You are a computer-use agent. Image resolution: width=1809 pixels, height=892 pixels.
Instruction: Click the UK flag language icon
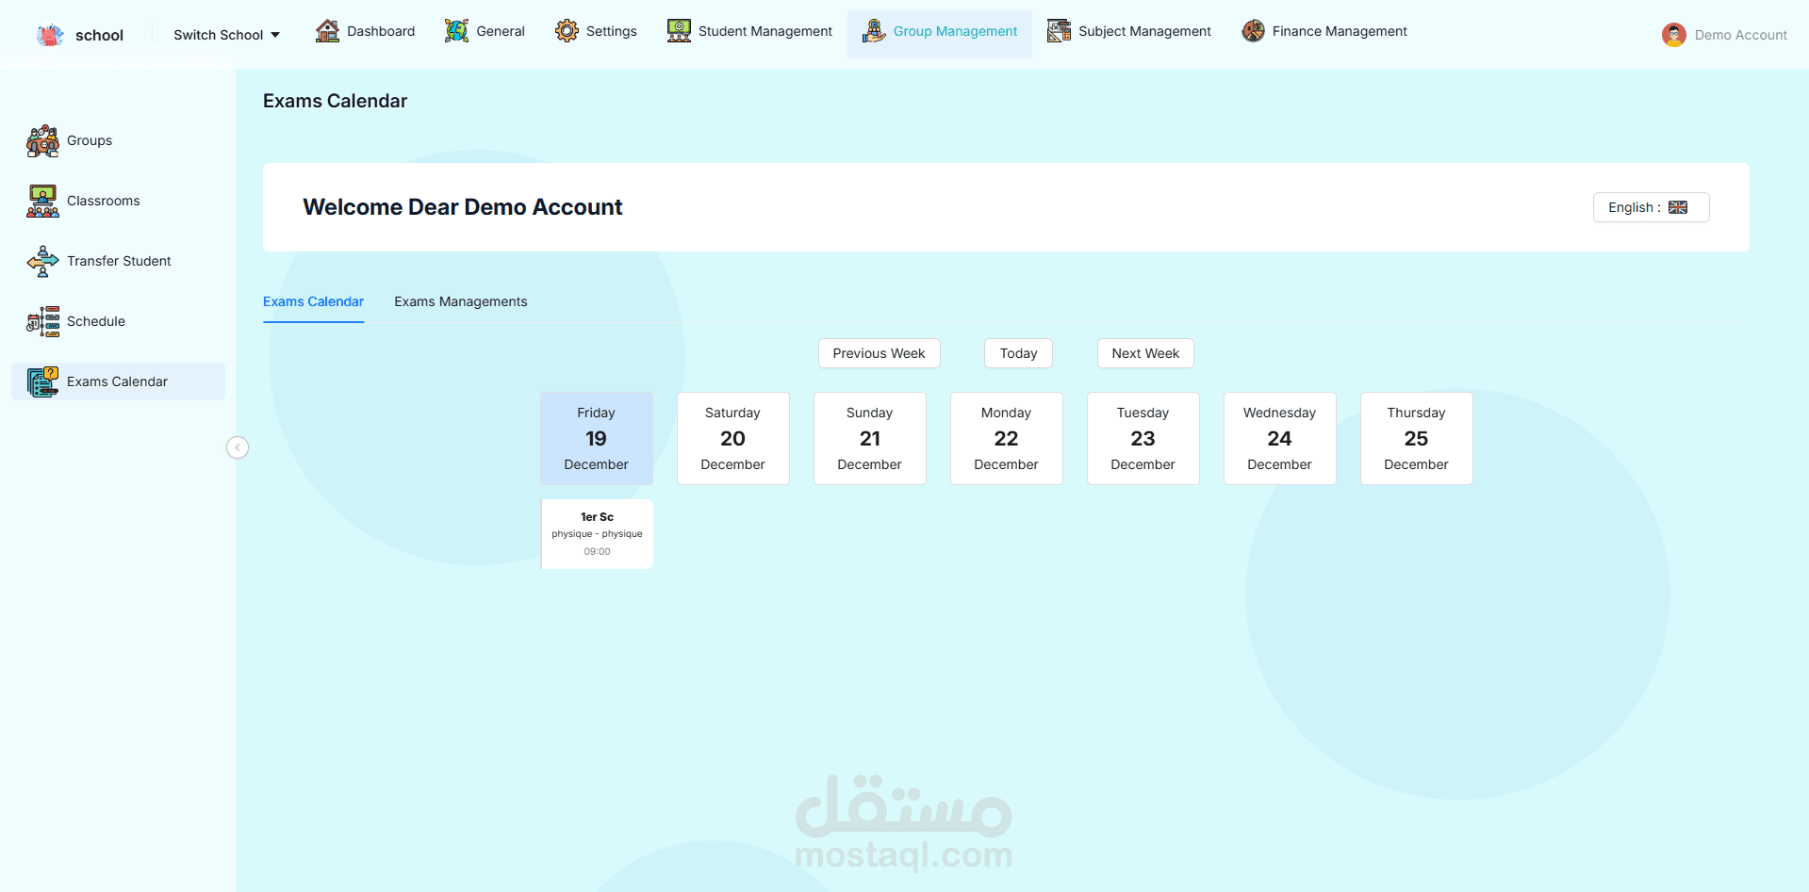(x=1678, y=207)
